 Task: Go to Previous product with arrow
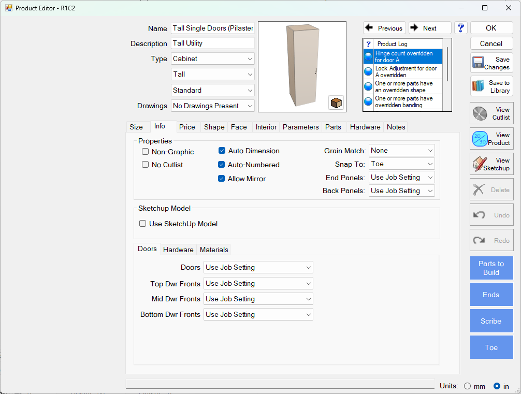384,28
